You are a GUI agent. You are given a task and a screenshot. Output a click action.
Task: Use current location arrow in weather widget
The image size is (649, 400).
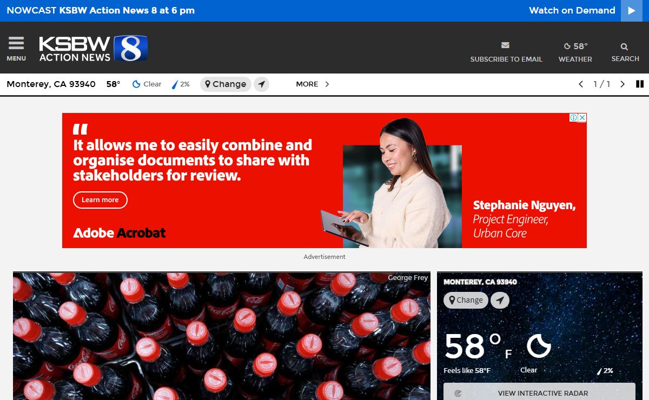pos(500,301)
